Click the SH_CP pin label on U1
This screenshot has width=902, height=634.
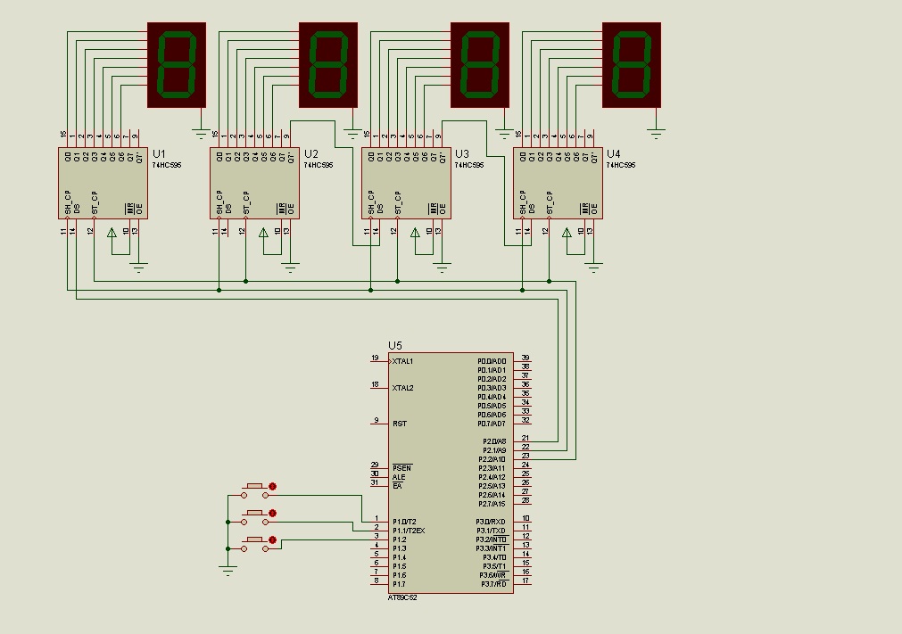pyautogui.click(x=67, y=203)
